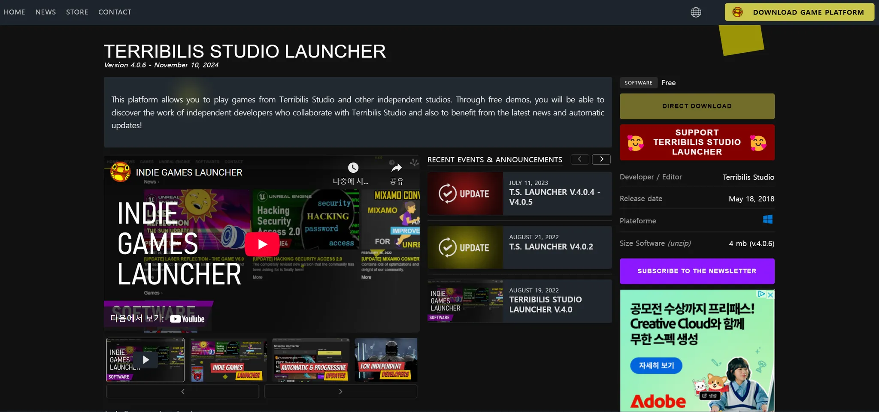Click the yellow Update thumbnail from August 21
This screenshot has width=879, height=412.
pos(465,247)
